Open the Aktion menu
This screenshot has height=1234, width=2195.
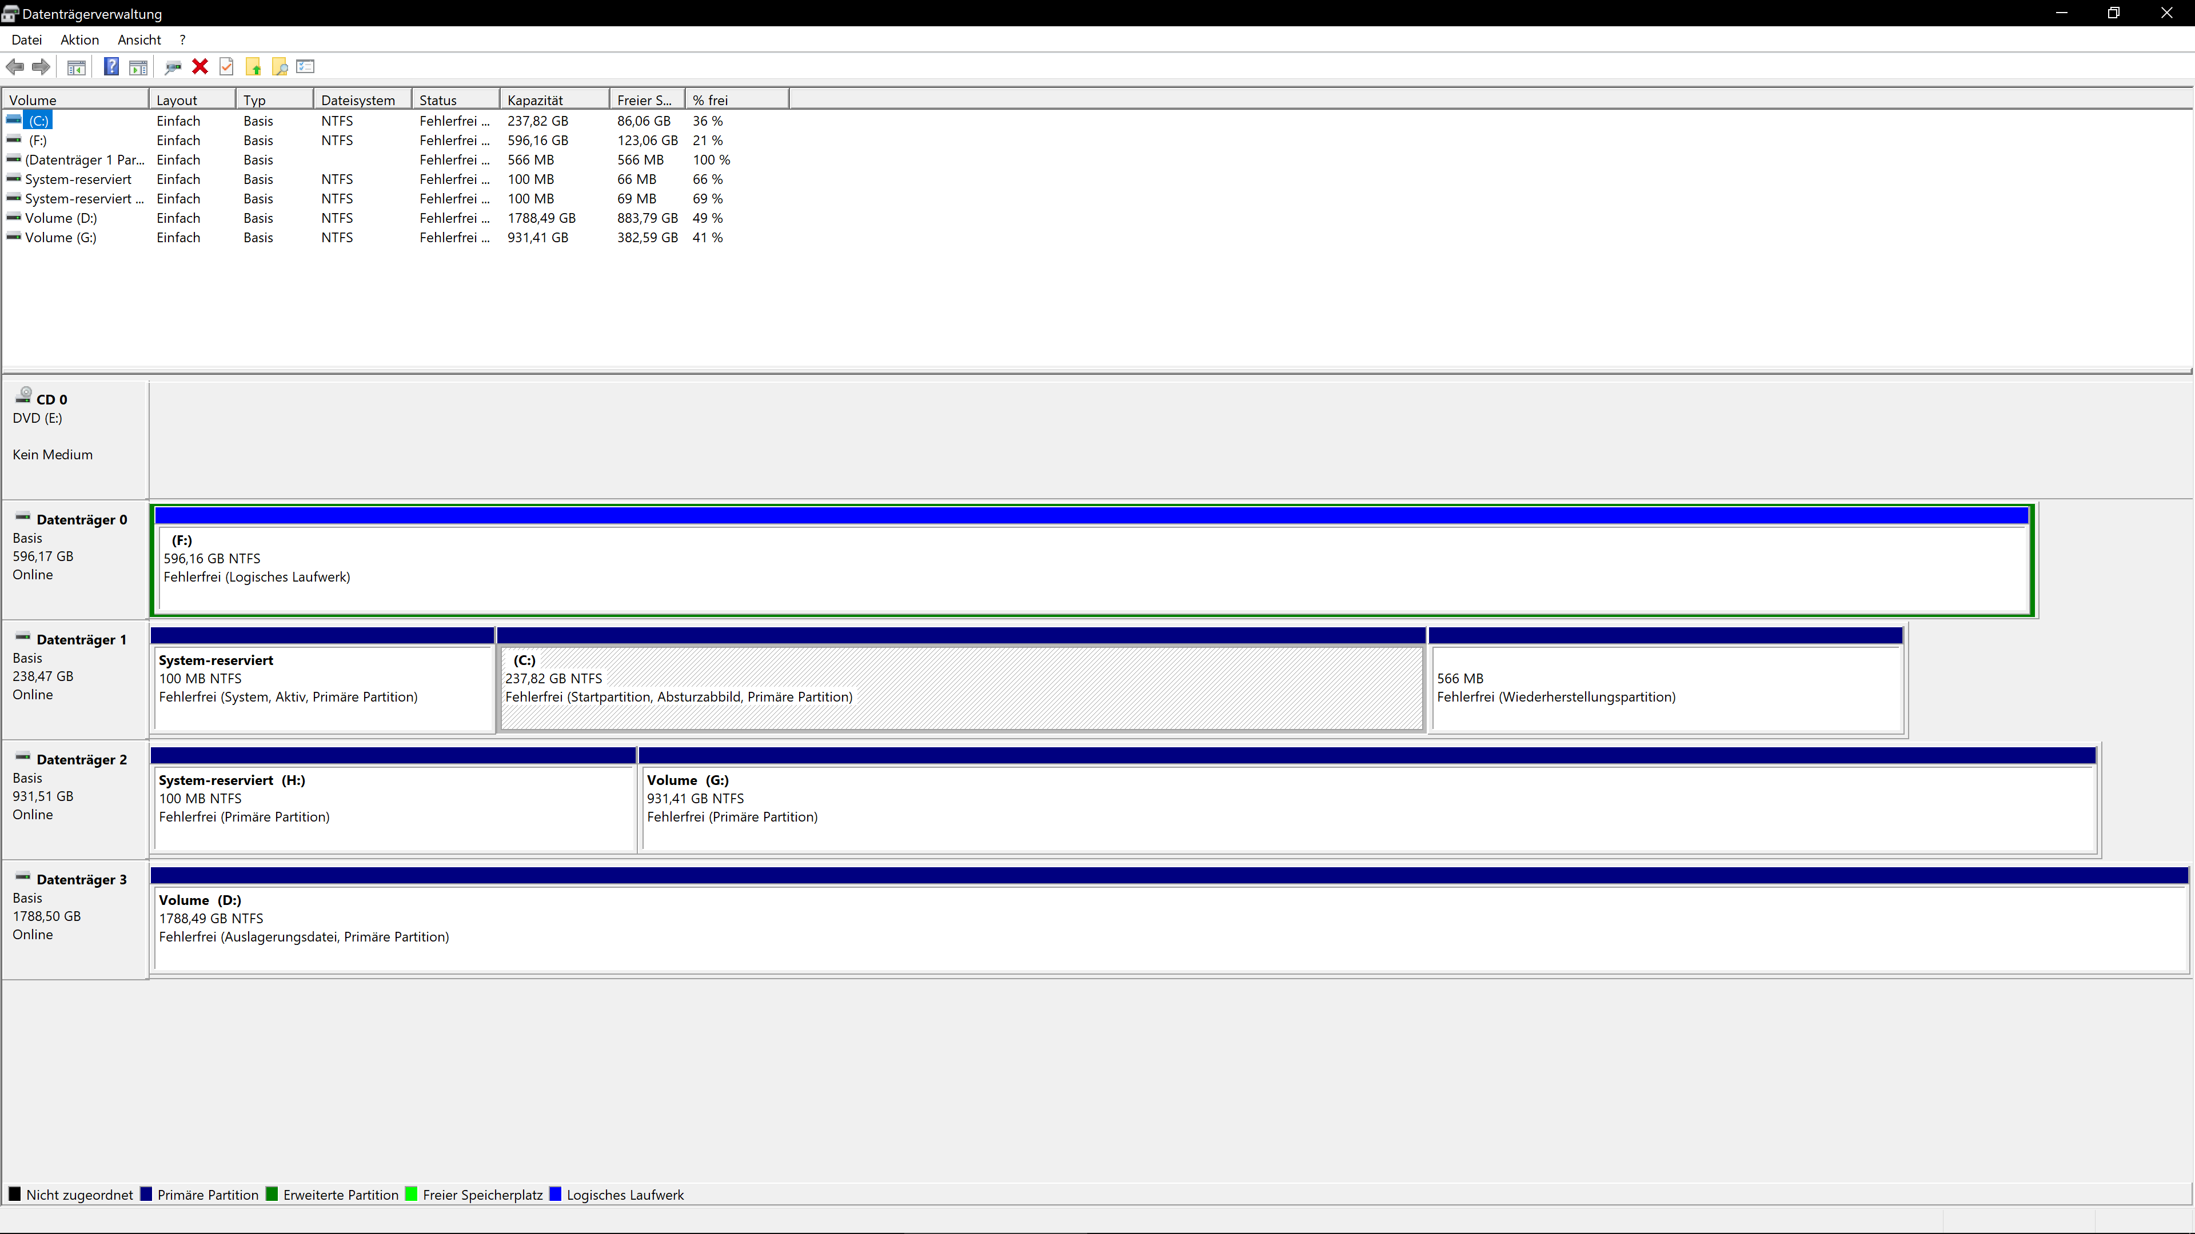click(x=79, y=40)
